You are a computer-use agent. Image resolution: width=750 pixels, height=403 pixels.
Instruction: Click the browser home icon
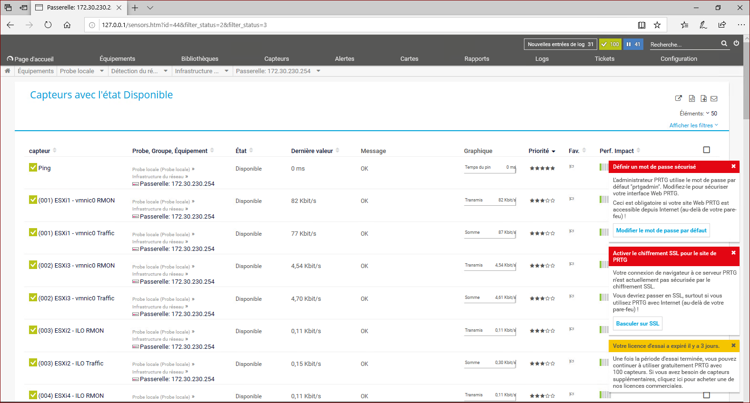pyautogui.click(x=67, y=25)
